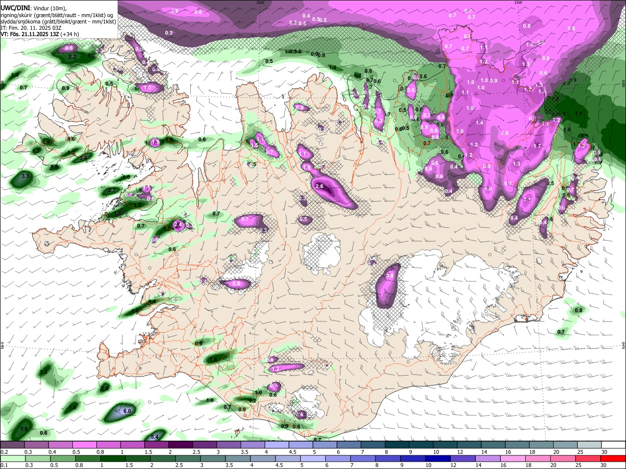Click the '2.8' snowfall value on the map

click(320, 187)
